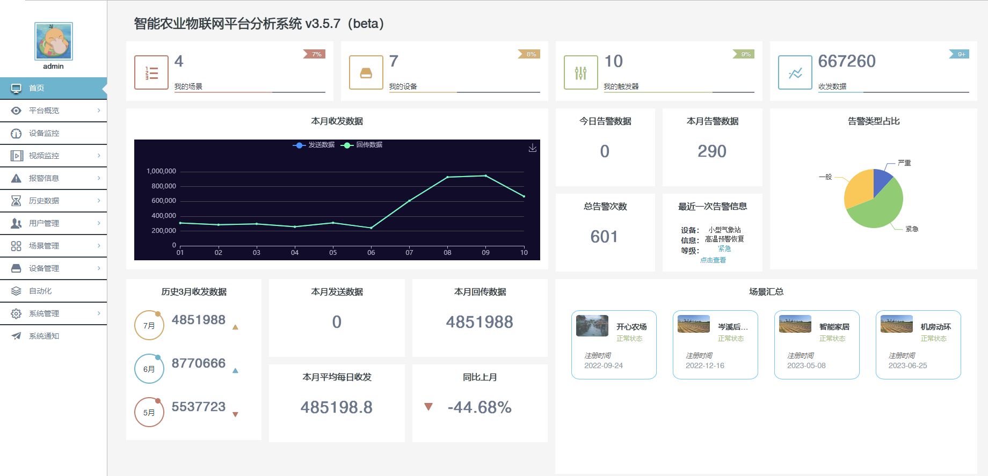Click the 设备管理 drive icon

click(16, 268)
